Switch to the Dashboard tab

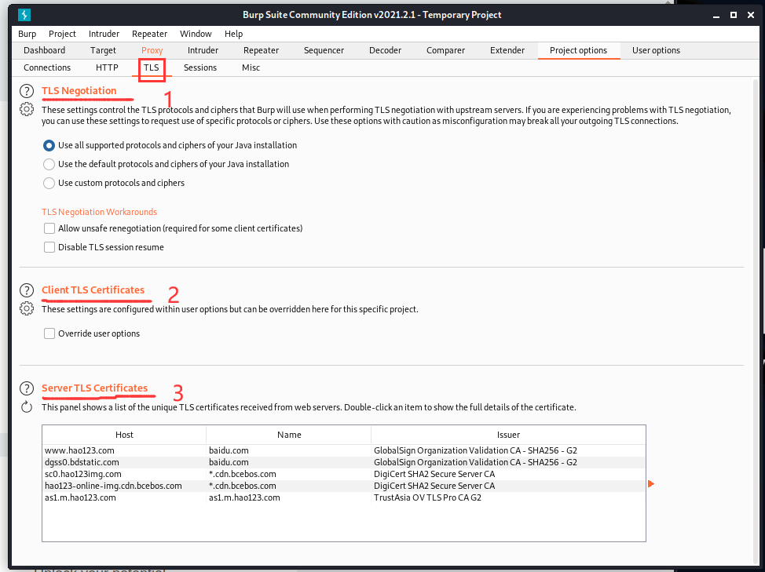(45, 50)
